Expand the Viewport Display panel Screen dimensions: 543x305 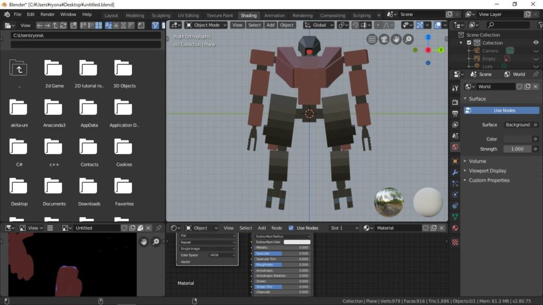tap(487, 171)
